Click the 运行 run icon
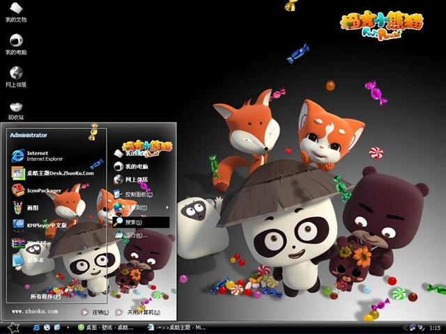This screenshot has height=334, width=446. coord(118,235)
